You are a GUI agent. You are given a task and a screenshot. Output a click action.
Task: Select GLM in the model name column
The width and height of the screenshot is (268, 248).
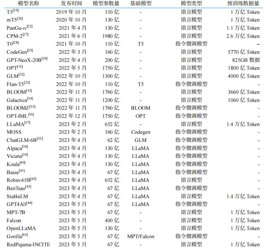point(16,76)
